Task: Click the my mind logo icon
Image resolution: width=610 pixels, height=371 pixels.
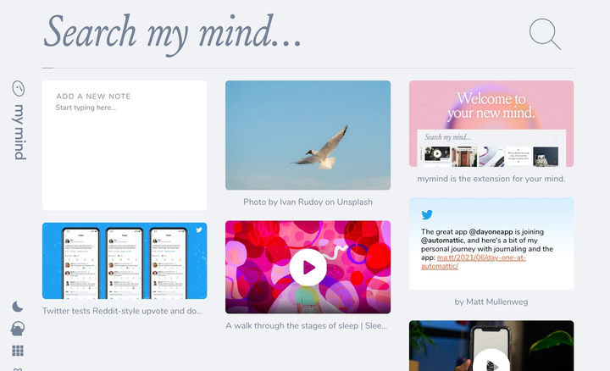Action: 19,89
